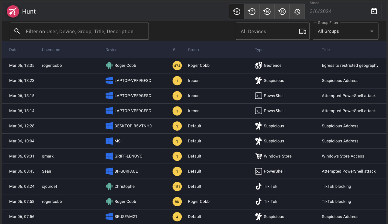Viewport: 388px width, 224px height.
Task: Click PowerShell icon in the 13:14 row
Action: [258, 111]
